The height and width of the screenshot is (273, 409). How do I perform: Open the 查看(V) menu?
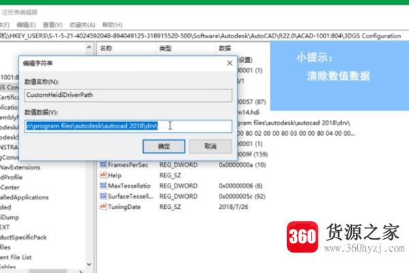[x=52, y=25]
